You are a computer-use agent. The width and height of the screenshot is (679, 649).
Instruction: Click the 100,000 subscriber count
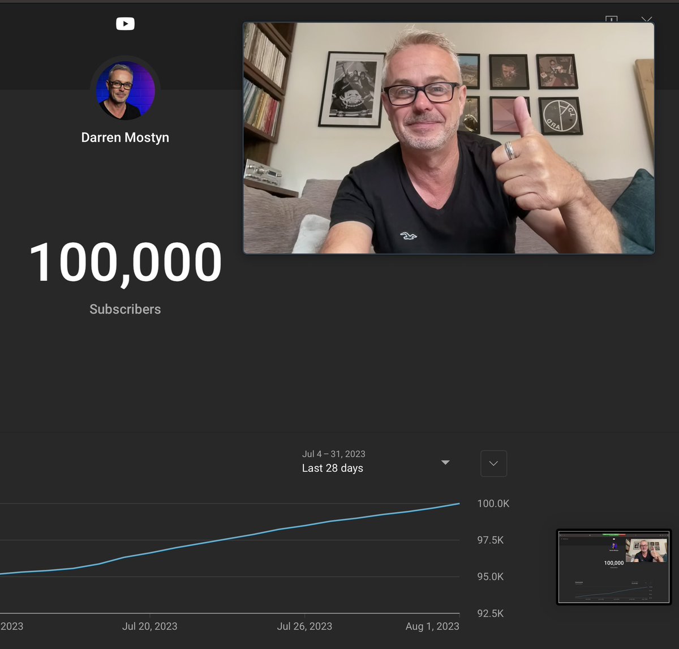125,263
